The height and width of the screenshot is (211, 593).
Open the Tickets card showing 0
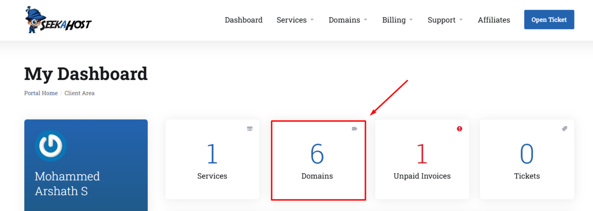tap(527, 159)
